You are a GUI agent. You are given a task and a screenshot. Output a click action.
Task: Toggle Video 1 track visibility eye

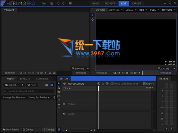pos(64,104)
